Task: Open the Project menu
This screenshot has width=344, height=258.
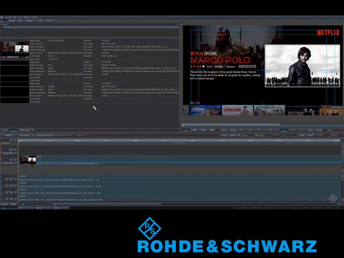Action: pos(9,17)
